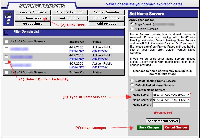The image size is (201, 139).
Task: Click the Auto Renew button
Action: 70,18
